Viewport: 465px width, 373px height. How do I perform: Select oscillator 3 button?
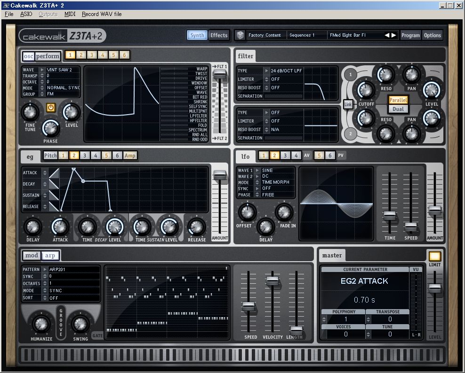pos(92,55)
